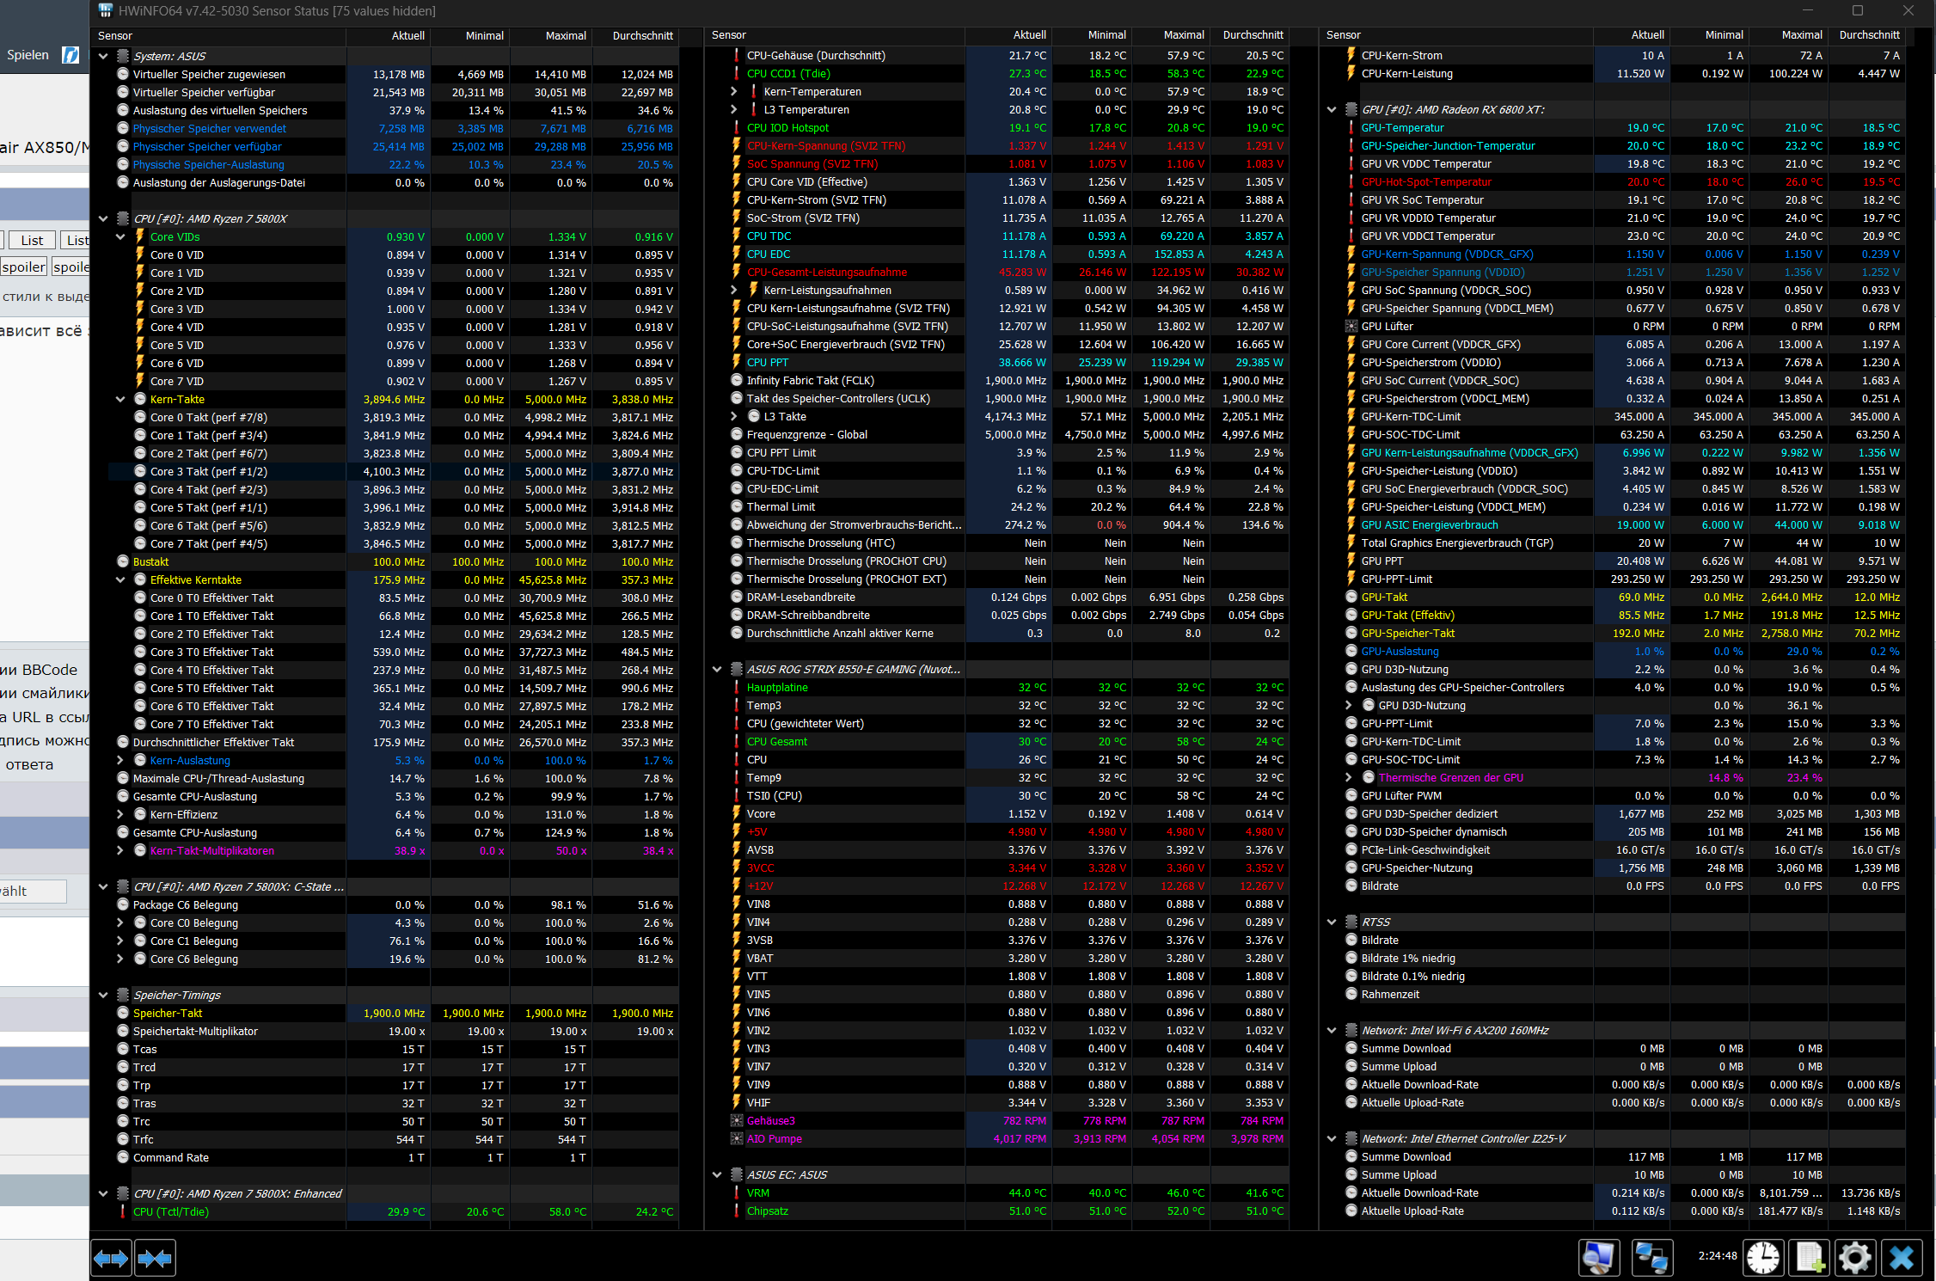The height and width of the screenshot is (1281, 1936).
Task: Collapse the RTSS sensor group
Action: [x=1332, y=922]
